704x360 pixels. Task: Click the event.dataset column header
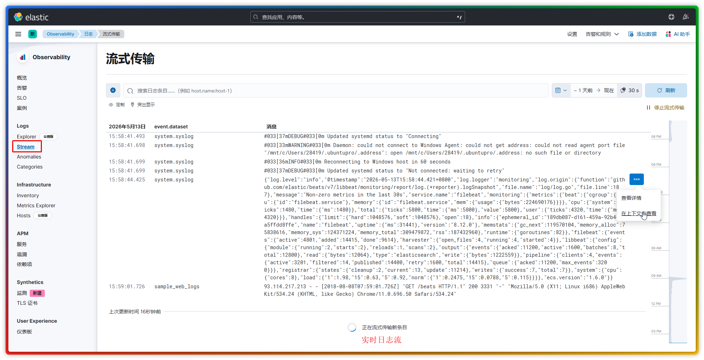(171, 127)
